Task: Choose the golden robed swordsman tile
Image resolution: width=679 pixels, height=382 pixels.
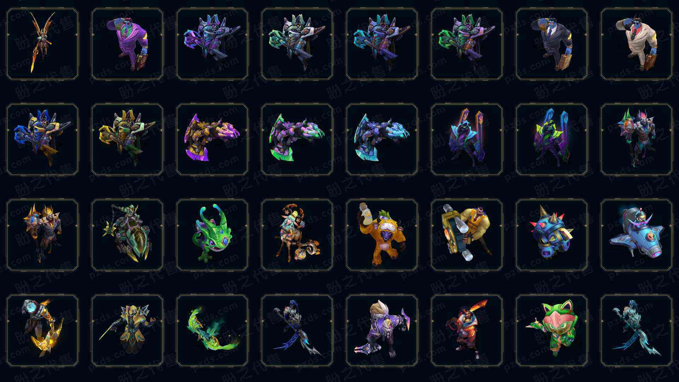Action: point(127,330)
